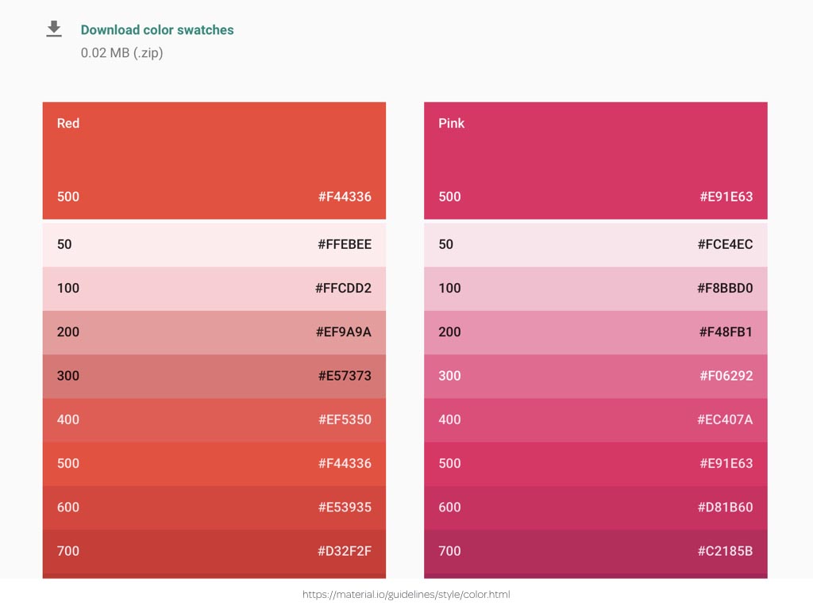This screenshot has height=609, width=813.
Task: Choose the Red 200 swatch #EF9A9A
Action: [214, 332]
